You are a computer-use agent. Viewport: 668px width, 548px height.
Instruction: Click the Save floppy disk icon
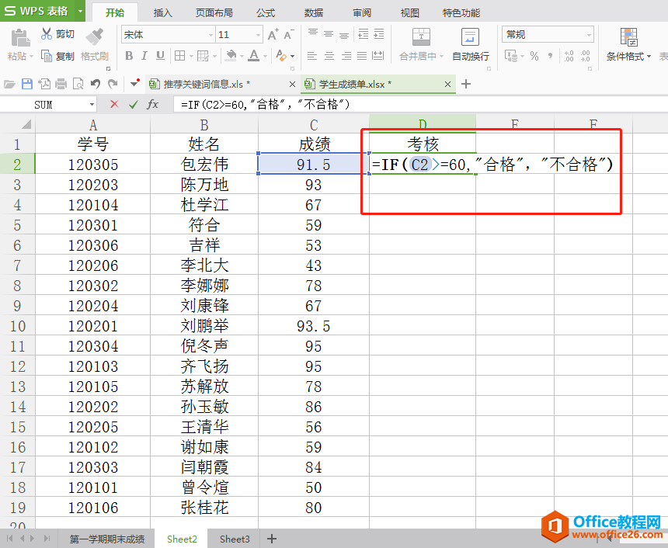pyautogui.click(x=27, y=84)
